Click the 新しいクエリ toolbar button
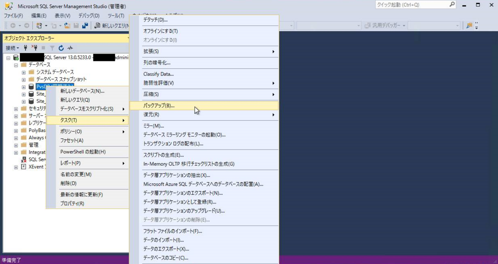The height and width of the screenshot is (264, 498). click(x=112, y=26)
